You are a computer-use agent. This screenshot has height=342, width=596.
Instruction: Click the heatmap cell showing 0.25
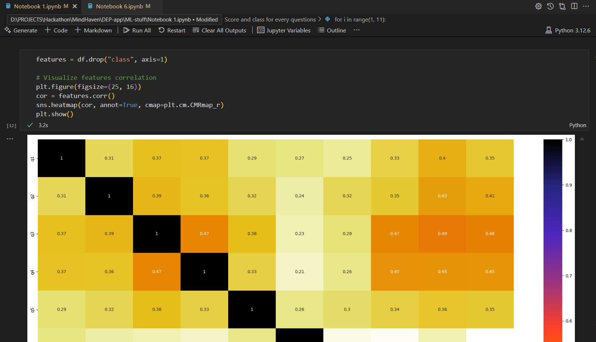click(347, 158)
